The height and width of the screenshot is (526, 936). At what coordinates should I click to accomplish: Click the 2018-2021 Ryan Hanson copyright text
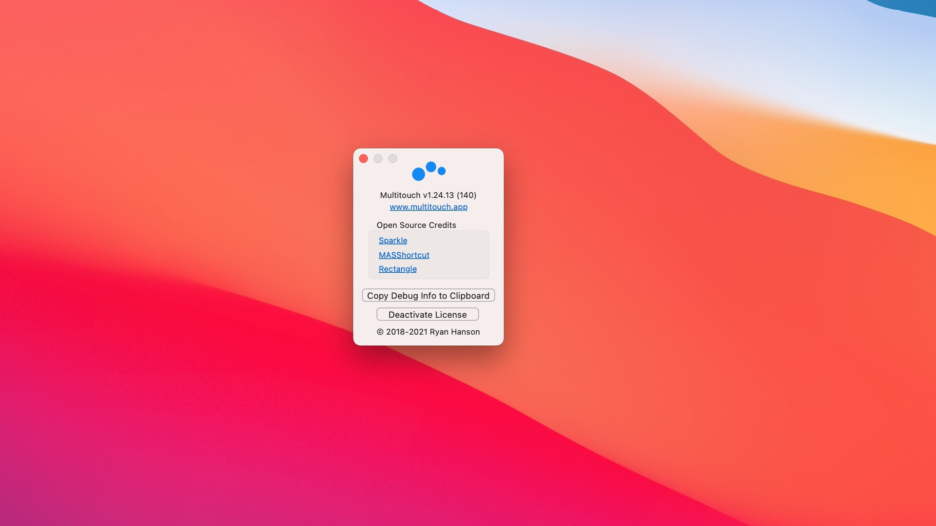tap(428, 332)
